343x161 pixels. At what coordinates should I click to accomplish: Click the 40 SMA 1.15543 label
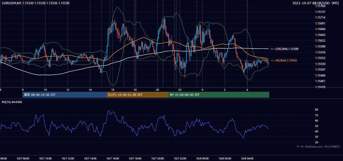point(284,61)
